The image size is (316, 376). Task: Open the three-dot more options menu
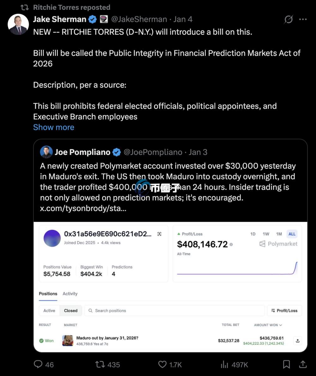click(x=303, y=19)
